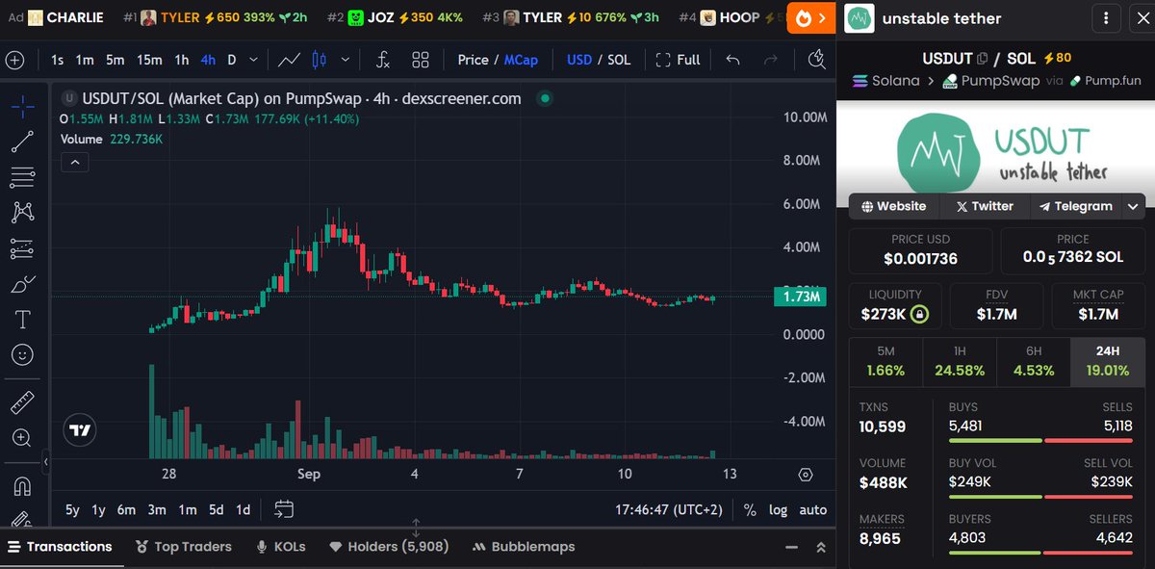Toggle log scale on price axis

(778, 510)
